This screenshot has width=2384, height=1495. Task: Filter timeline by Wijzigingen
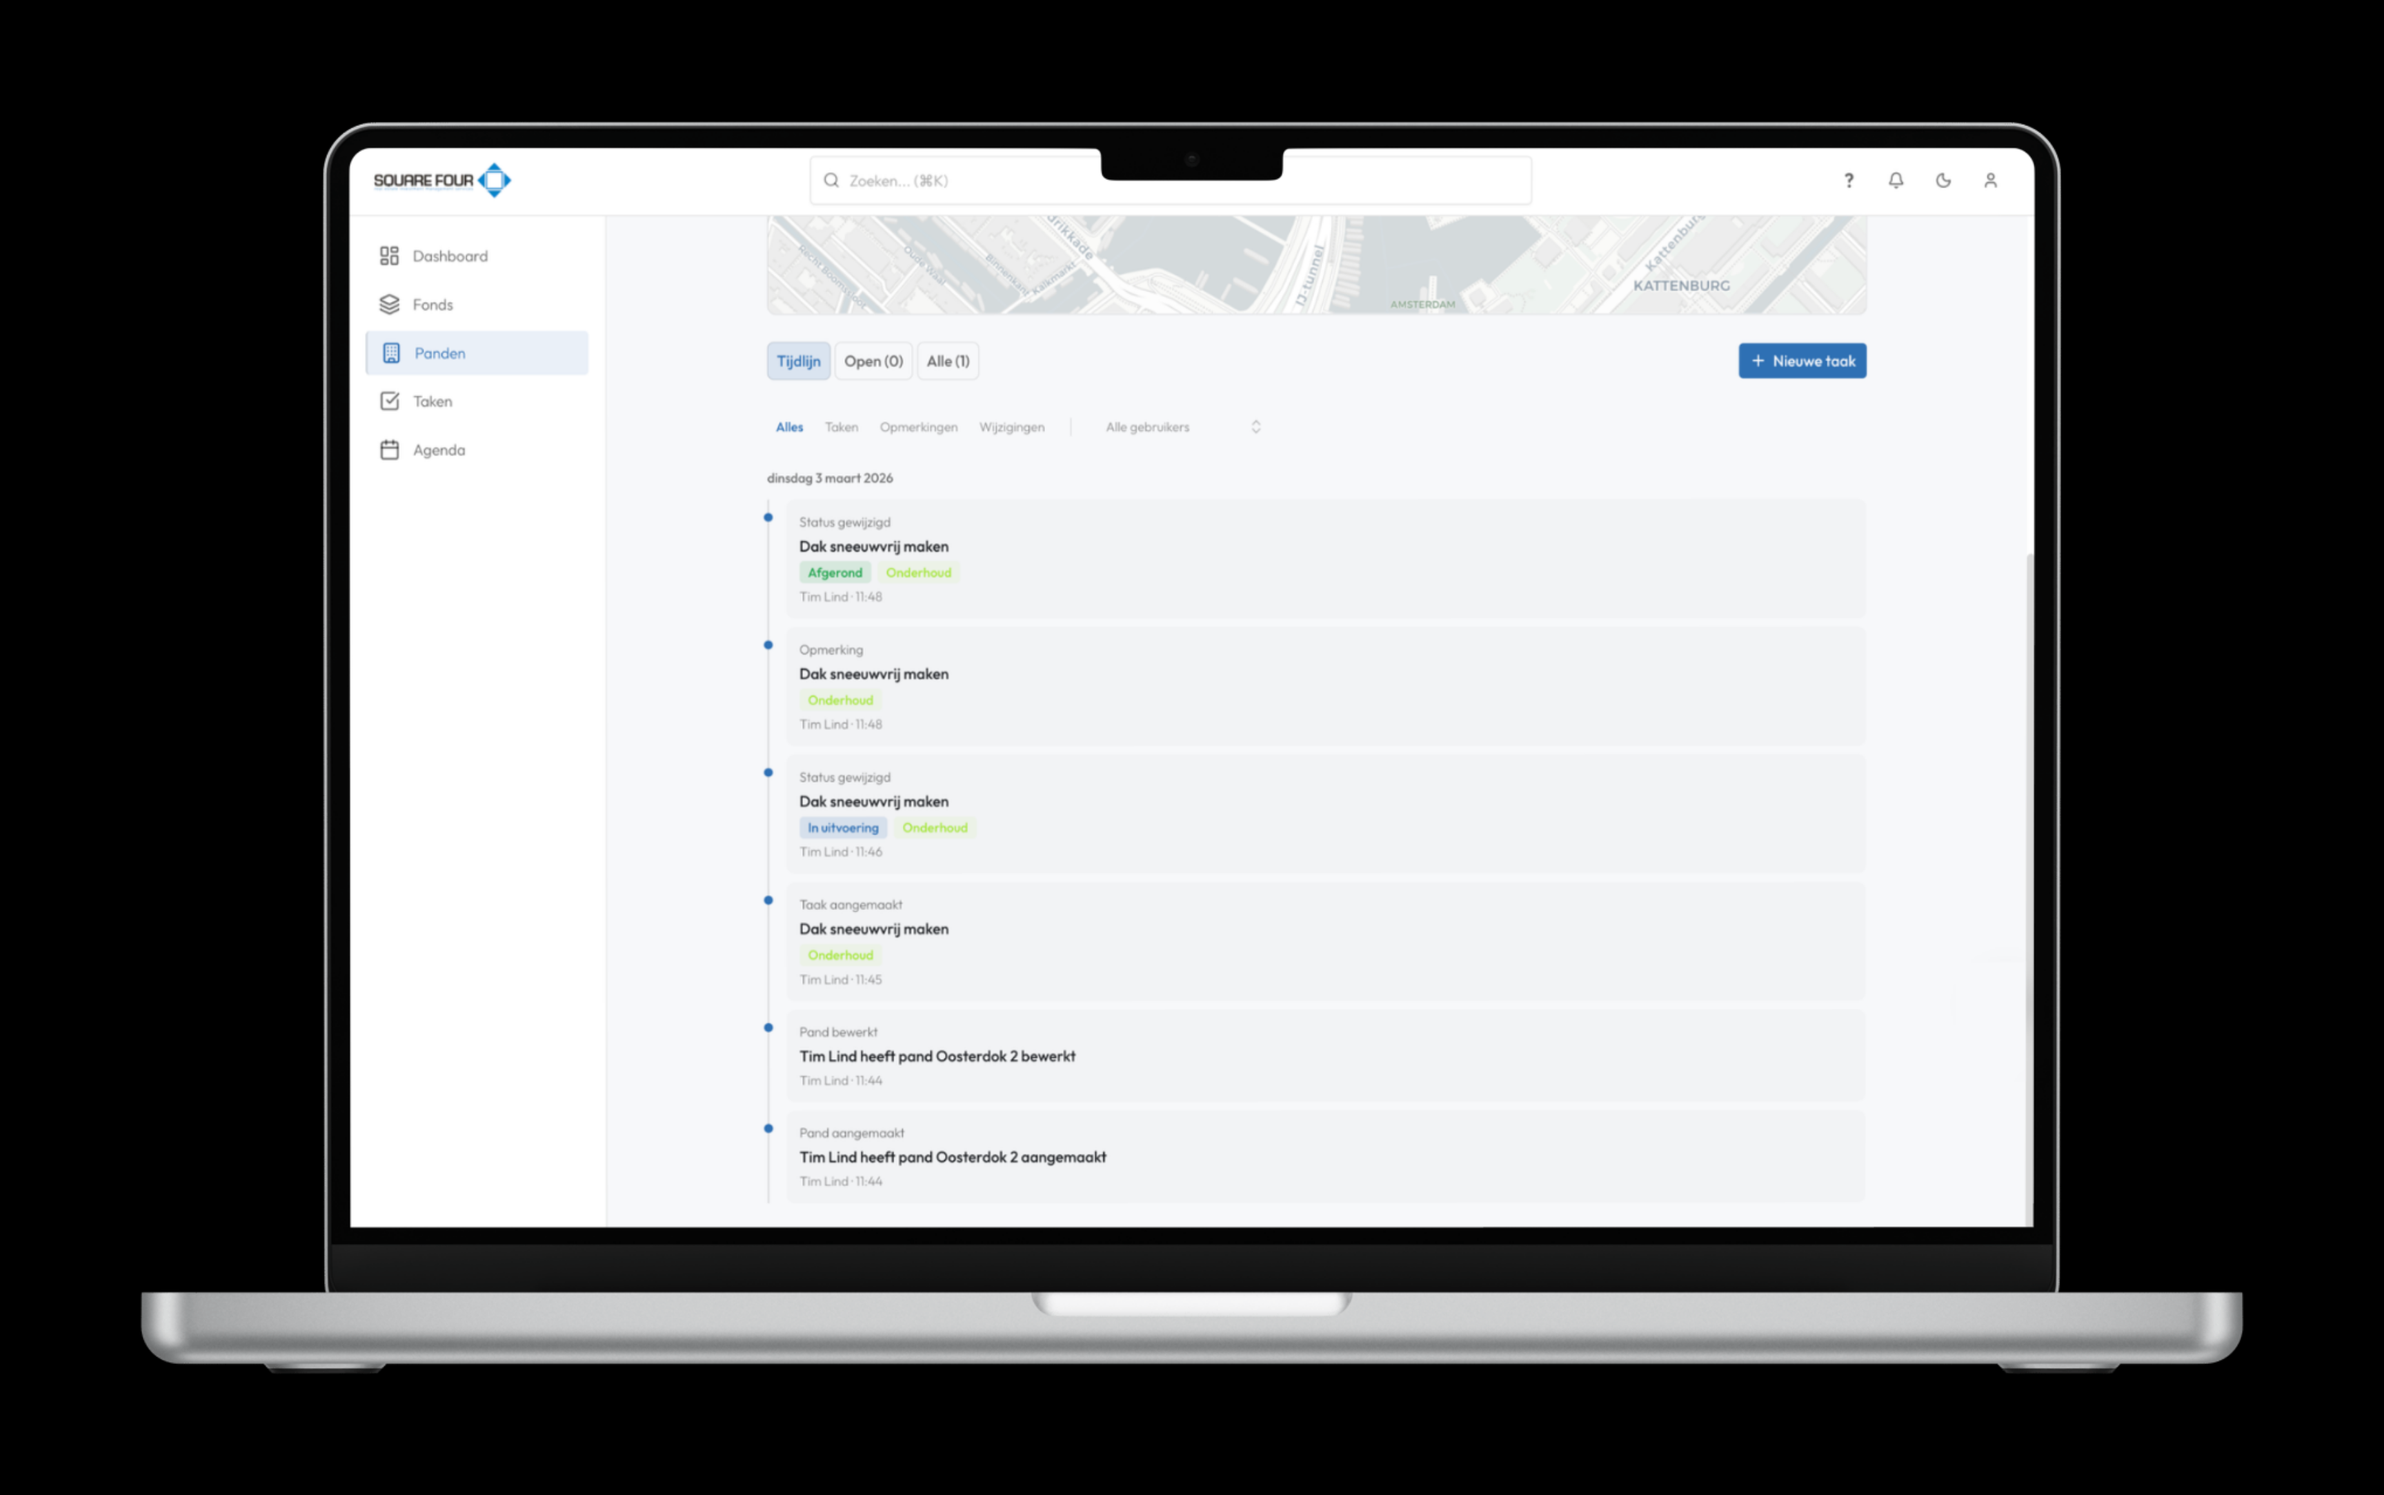1011,427
